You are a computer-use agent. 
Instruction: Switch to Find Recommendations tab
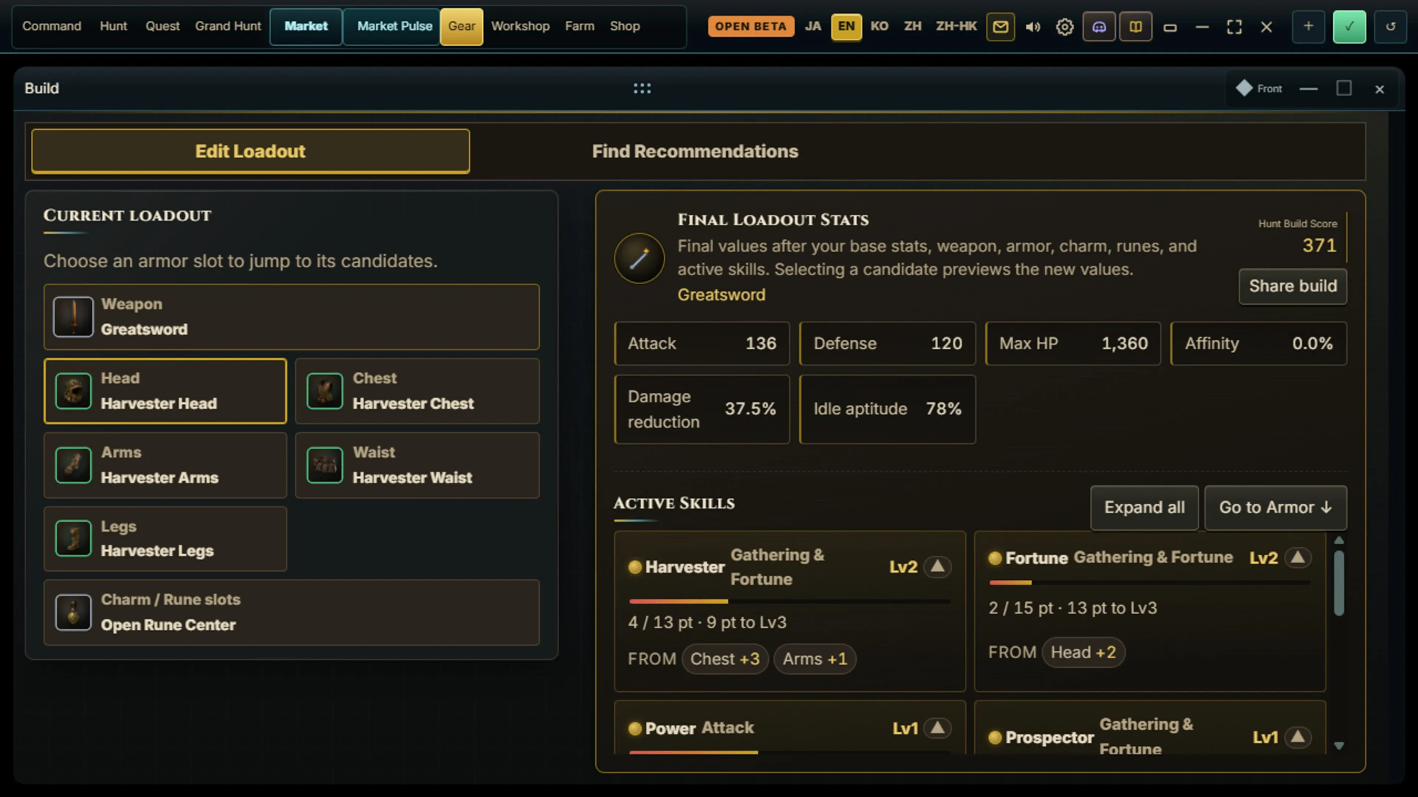pos(695,151)
